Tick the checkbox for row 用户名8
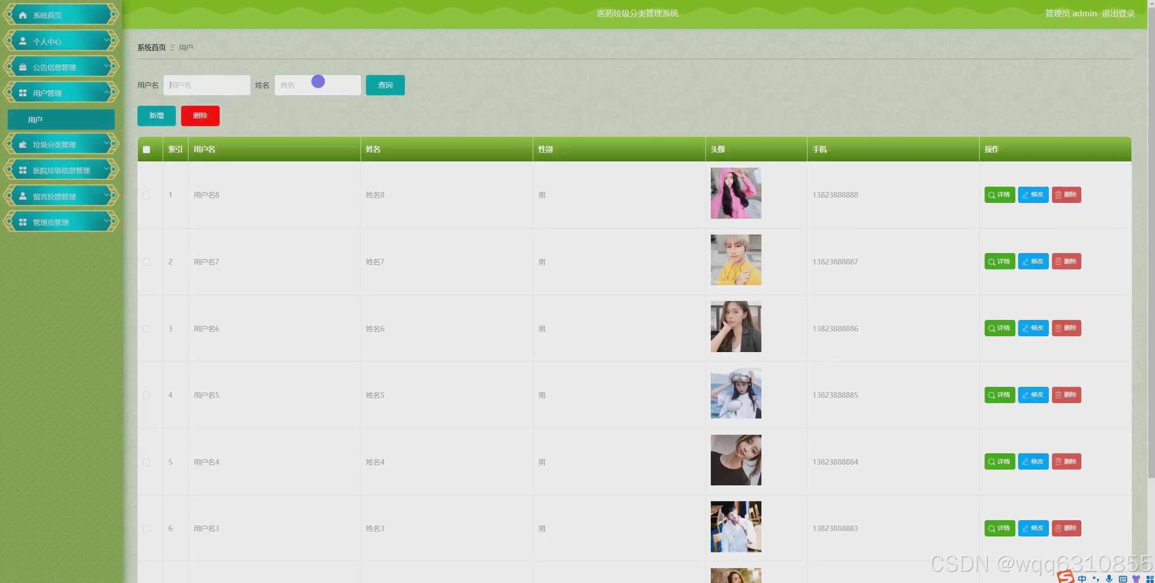Image resolution: width=1155 pixels, height=583 pixels. pyautogui.click(x=146, y=195)
